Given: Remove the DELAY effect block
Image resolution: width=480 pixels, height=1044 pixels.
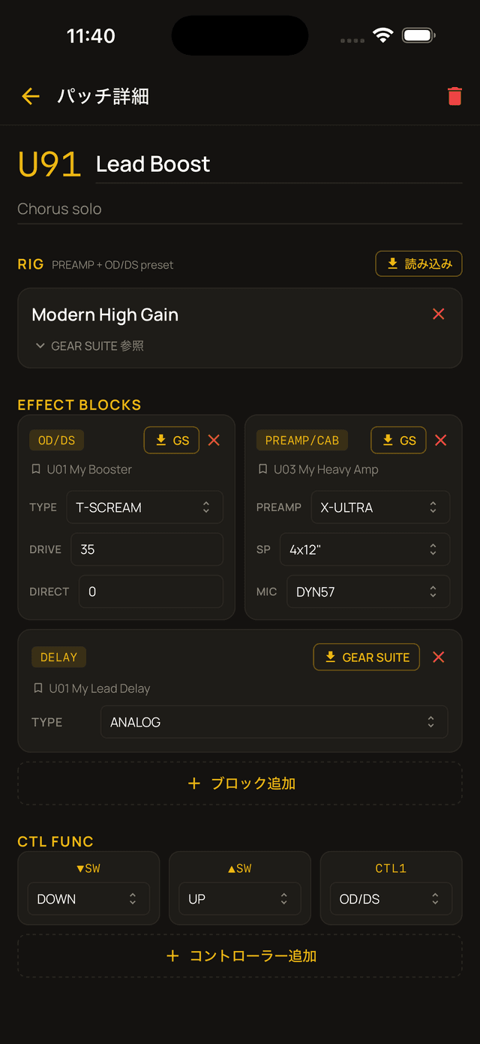Looking at the screenshot, I should click(439, 657).
